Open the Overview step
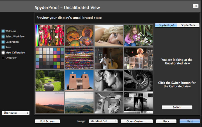202x127 pixels. [11, 58]
